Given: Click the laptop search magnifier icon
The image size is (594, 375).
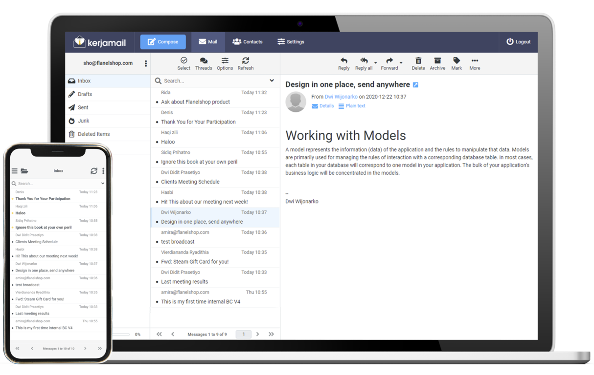Looking at the screenshot, I should pos(158,81).
